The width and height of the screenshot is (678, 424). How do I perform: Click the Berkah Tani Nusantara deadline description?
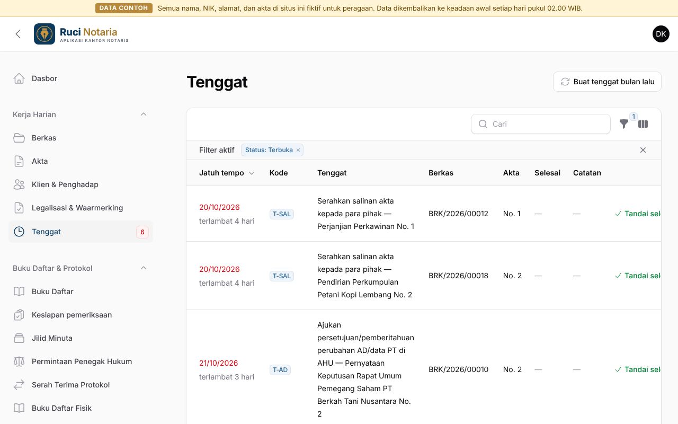366,369
